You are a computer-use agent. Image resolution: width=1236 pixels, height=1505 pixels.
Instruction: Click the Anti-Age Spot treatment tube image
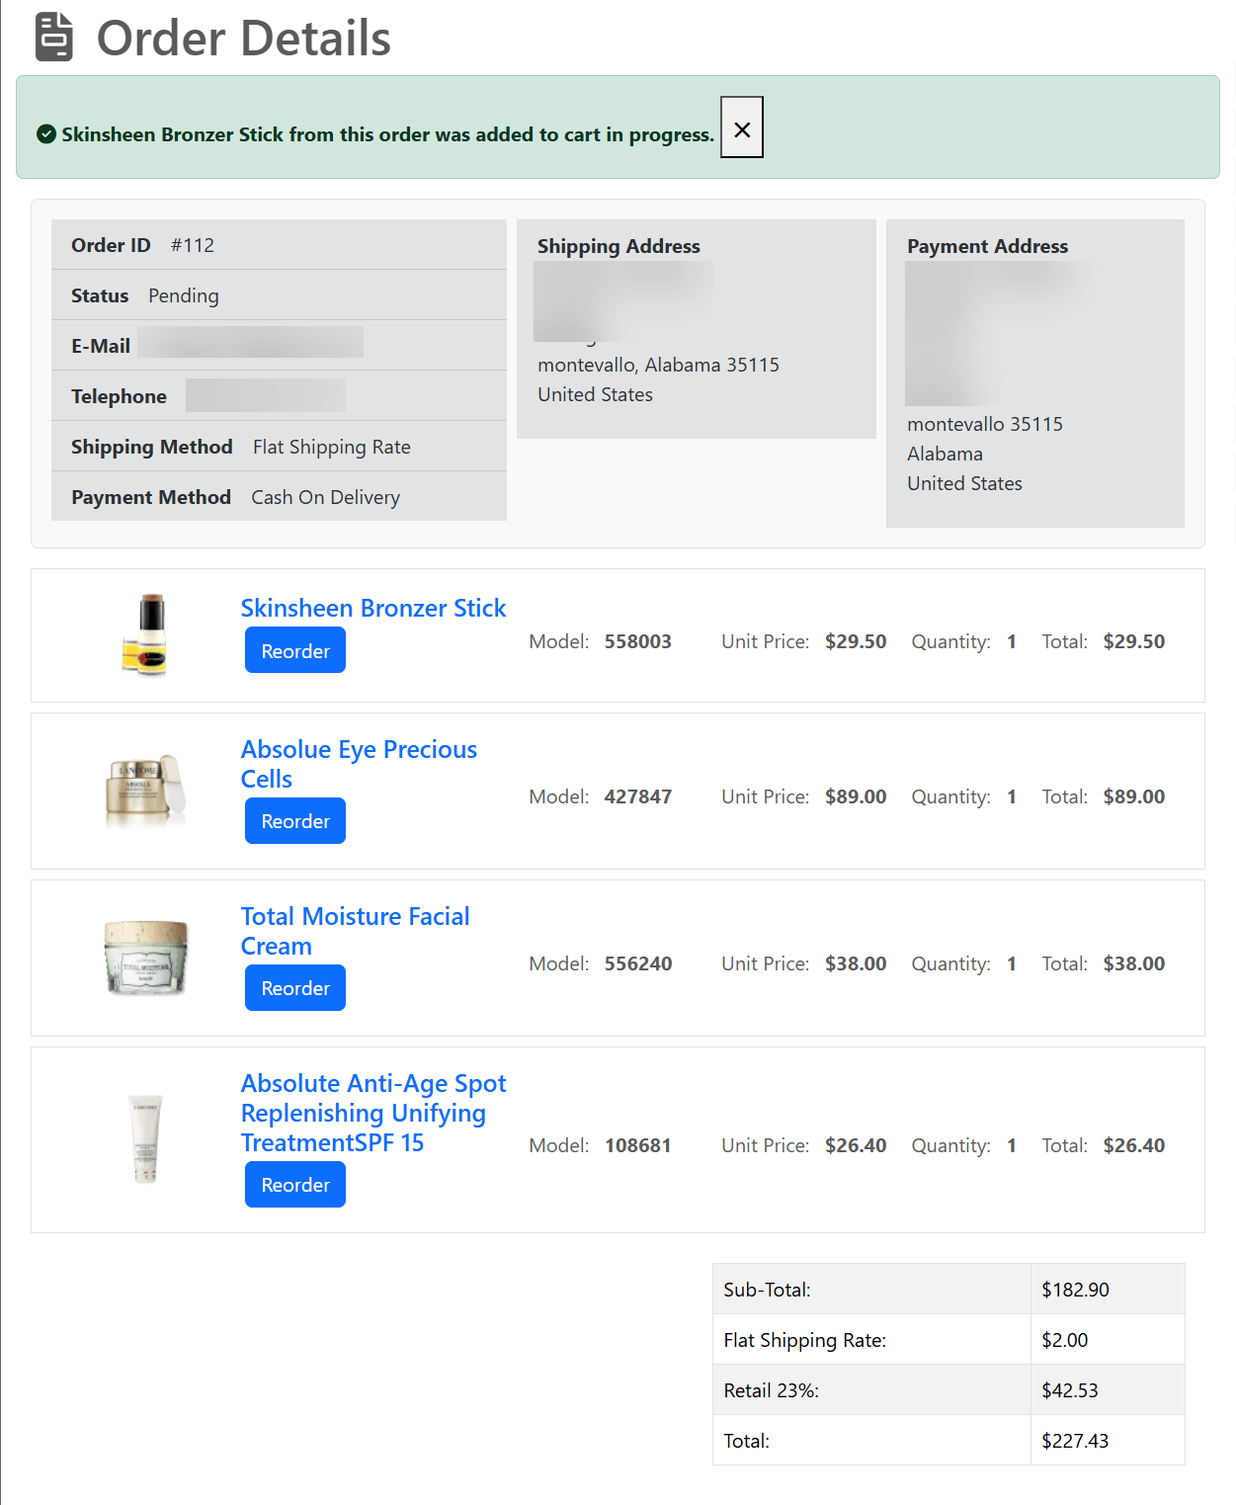pyautogui.click(x=145, y=1138)
